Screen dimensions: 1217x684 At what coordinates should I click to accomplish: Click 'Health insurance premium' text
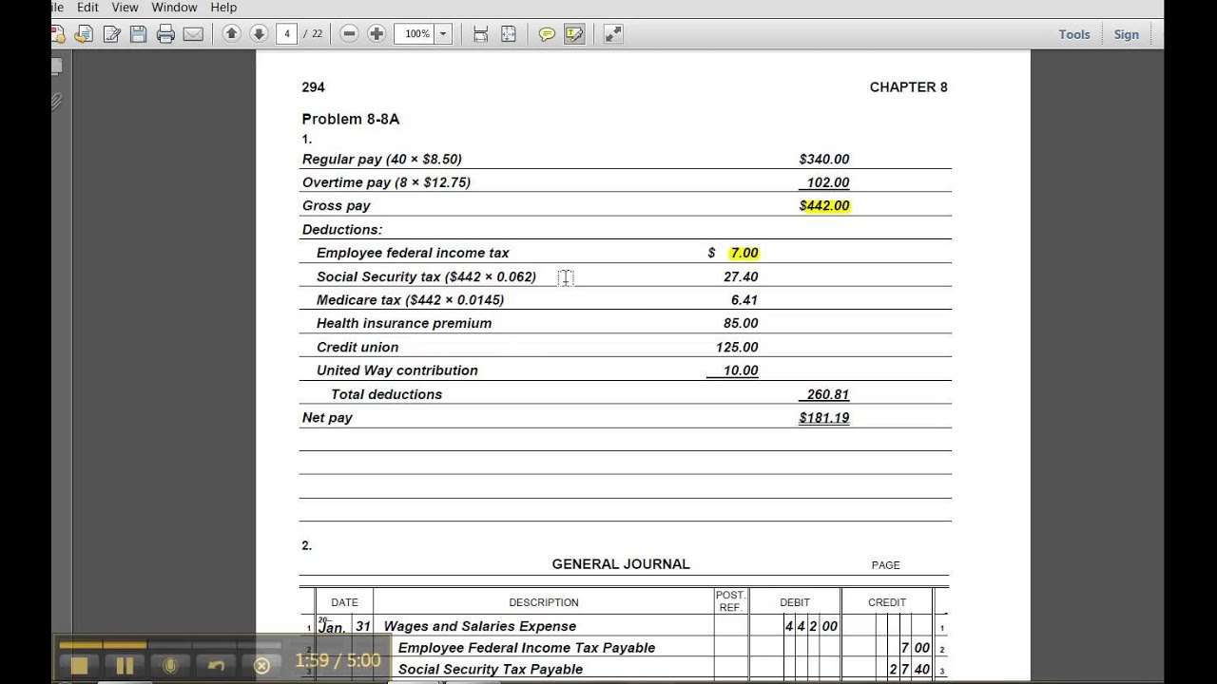pyautogui.click(x=404, y=323)
